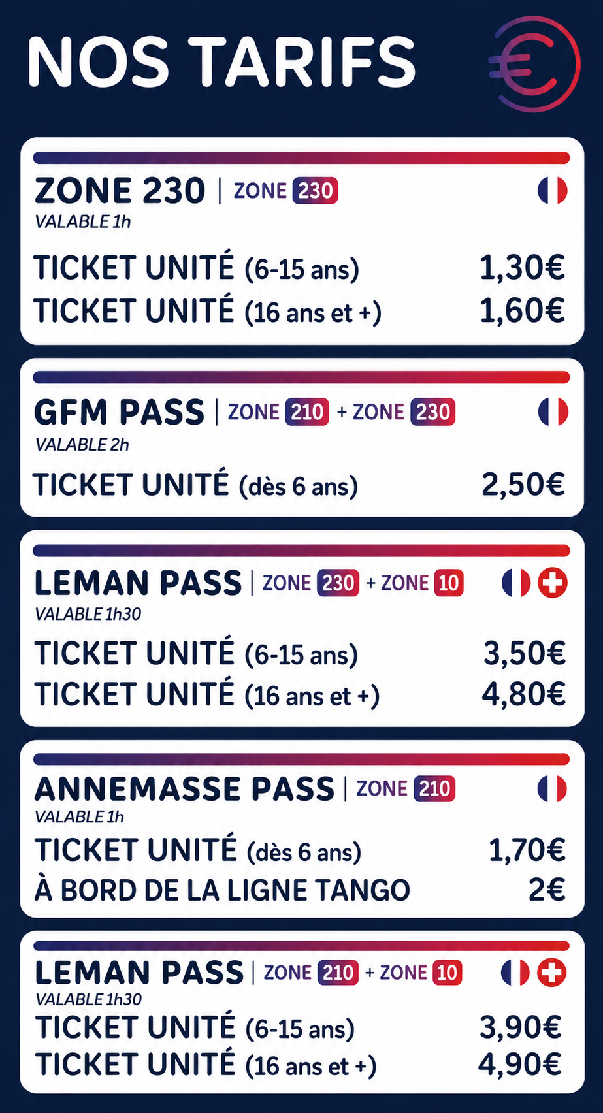This screenshot has width=603, height=1113.
Task: Select Zone 210 badge in Annemasse Pass card
Action: (434, 788)
